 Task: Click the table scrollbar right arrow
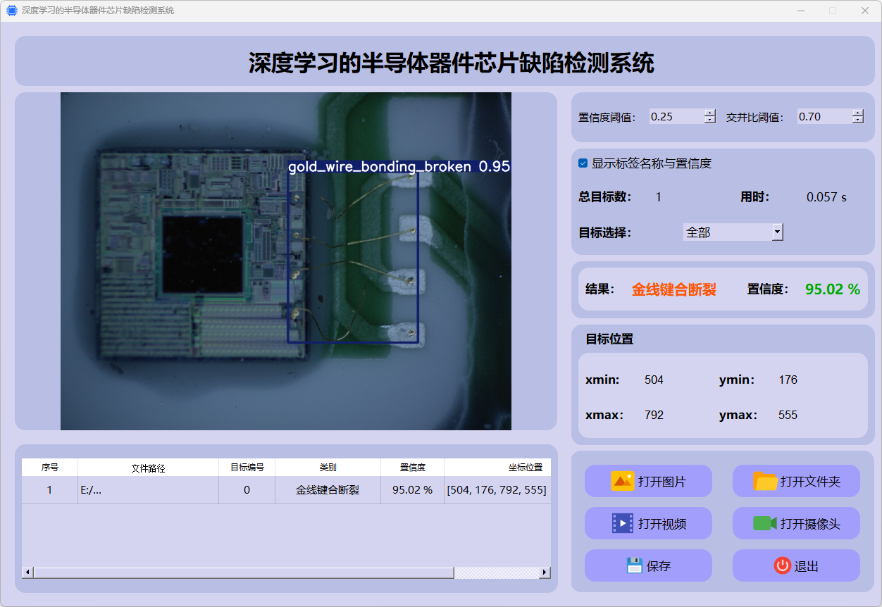point(545,572)
